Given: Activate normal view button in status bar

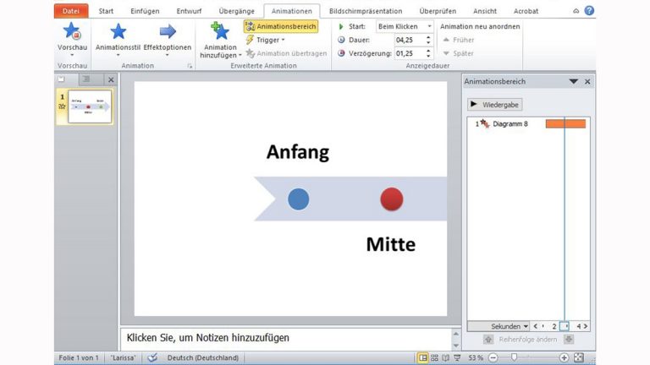Looking at the screenshot, I should [422, 358].
